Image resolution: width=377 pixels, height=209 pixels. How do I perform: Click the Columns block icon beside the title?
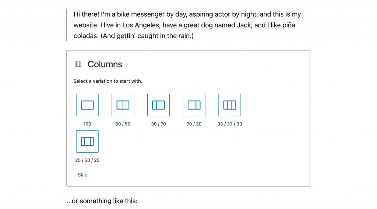point(78,64)
